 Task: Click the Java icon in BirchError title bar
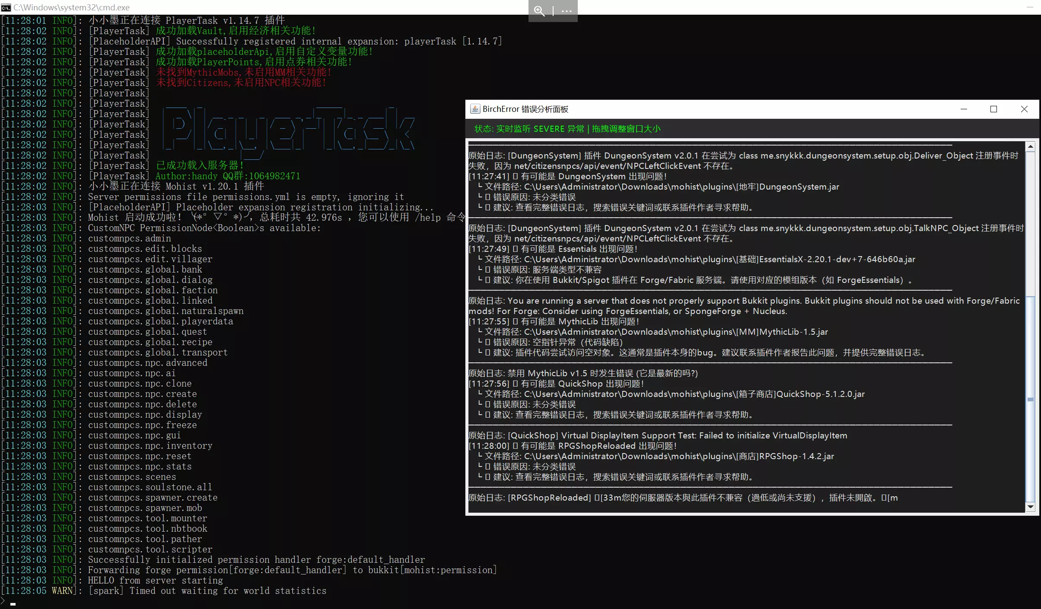(x=475, y=109)
